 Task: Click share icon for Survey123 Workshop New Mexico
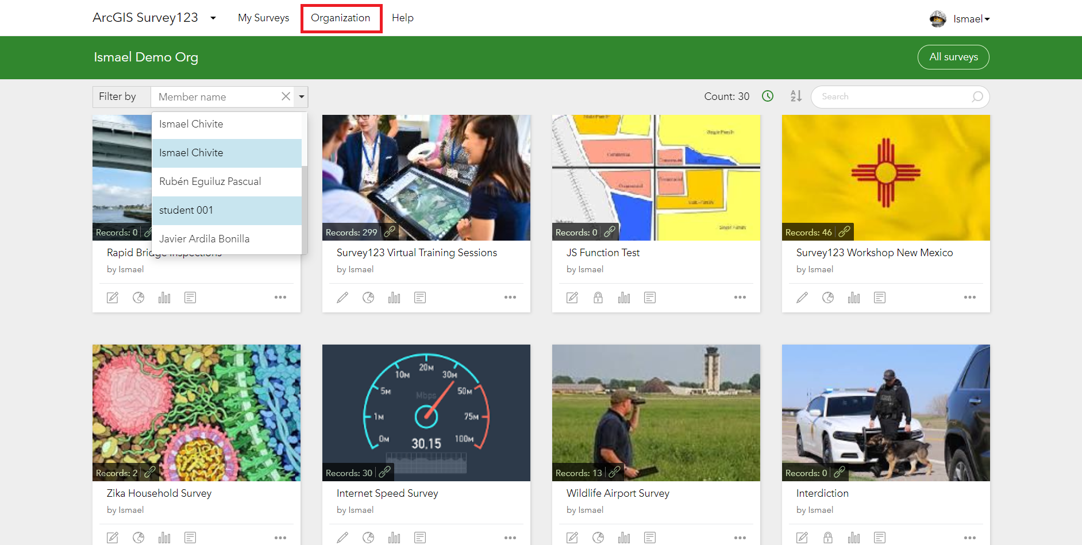click(828, 297)
